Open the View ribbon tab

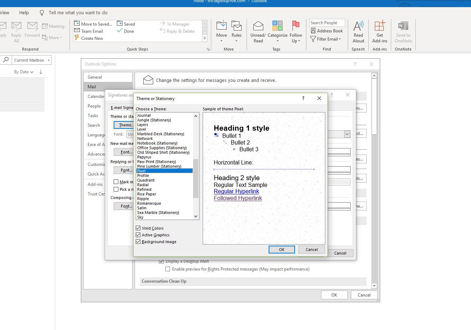pyautogui.click(x=5, y=12)
